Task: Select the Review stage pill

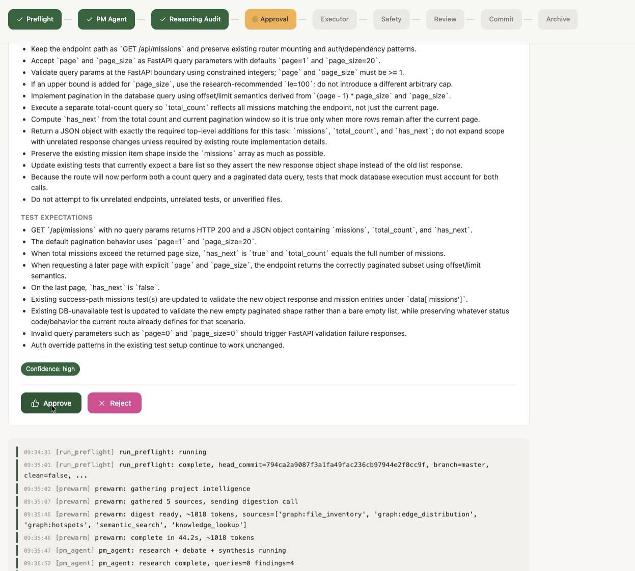Action: click(445, 19)
